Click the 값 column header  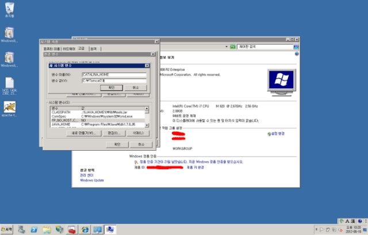(x=113, y=108)
